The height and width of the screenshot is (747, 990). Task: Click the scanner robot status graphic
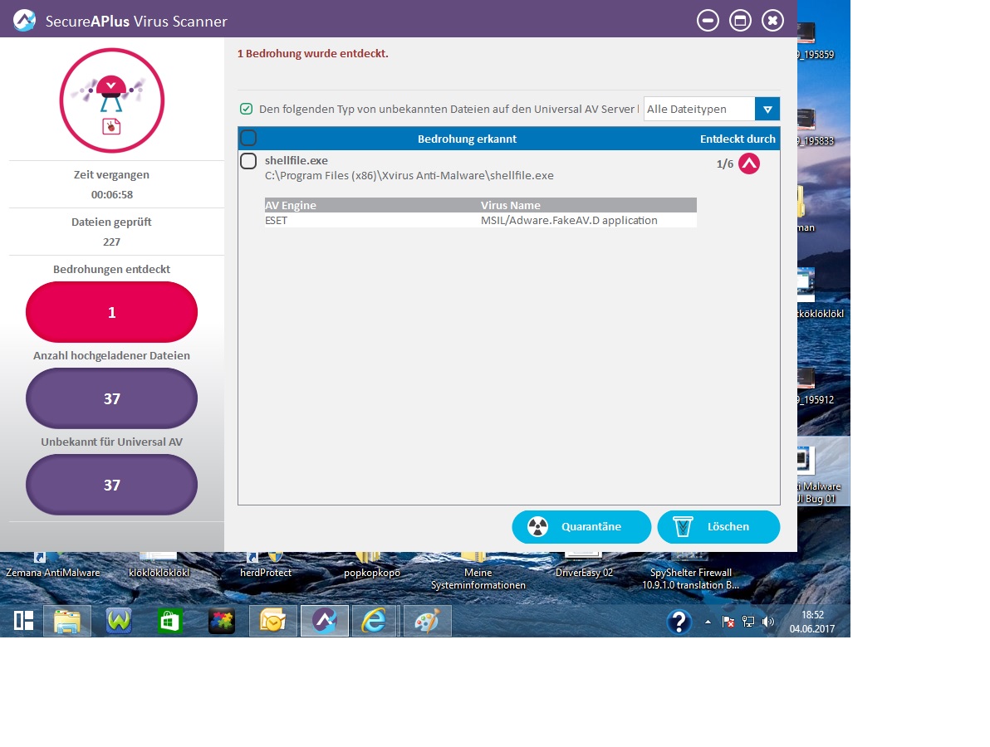click(x=112, y=100)
